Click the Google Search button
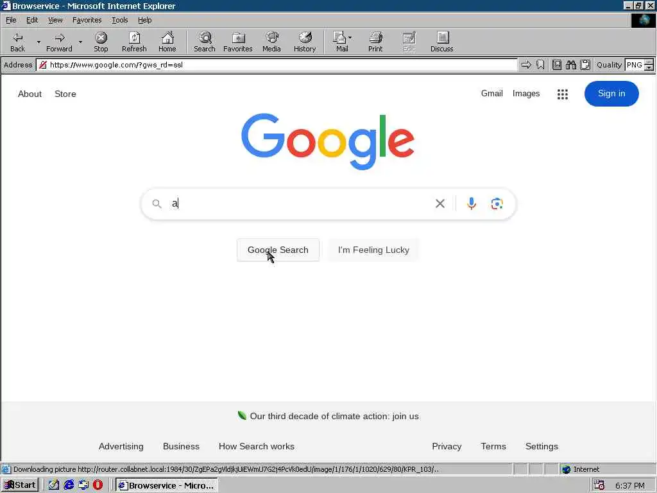 tap(278, 250)
